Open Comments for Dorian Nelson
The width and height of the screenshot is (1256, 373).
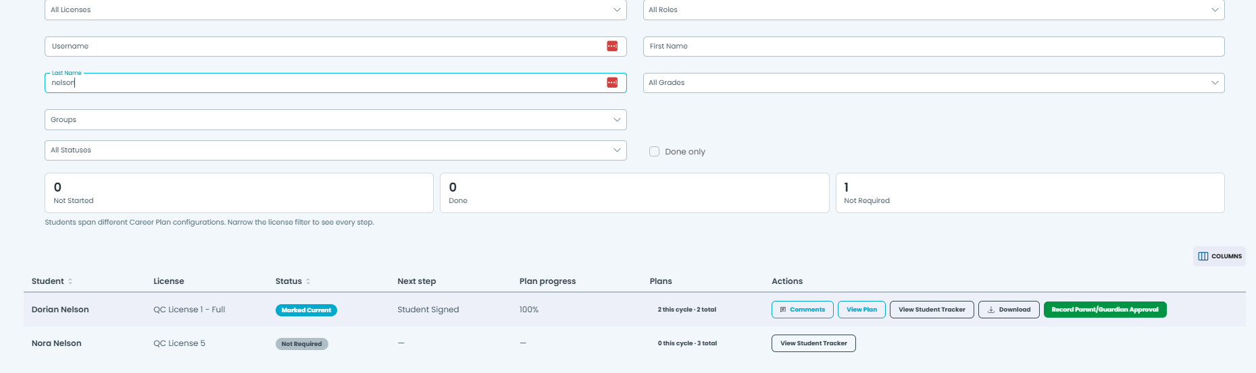pyautogui.click(x=802, y=310)
